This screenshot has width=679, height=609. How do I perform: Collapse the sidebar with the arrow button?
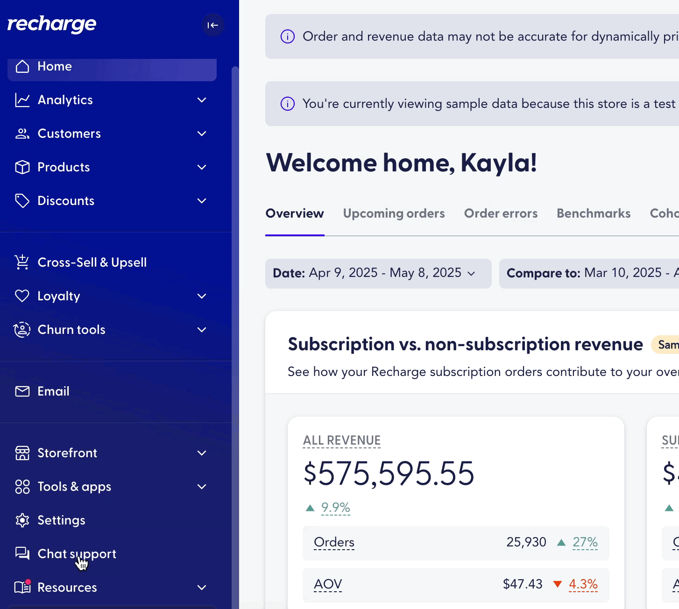point(212,25)
